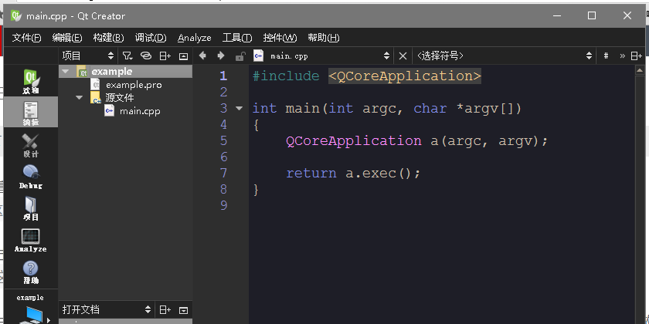
Task: Close the Open Documents panel
Action: pos(183,310)
